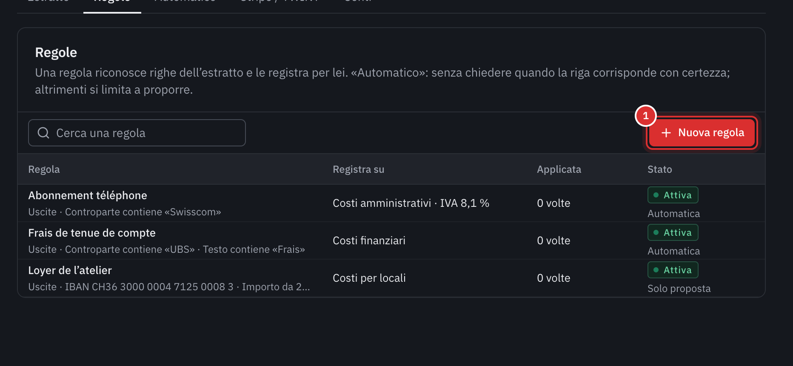Click the Attiva badge for Abonnement téléphone

[x=673, y=195]
